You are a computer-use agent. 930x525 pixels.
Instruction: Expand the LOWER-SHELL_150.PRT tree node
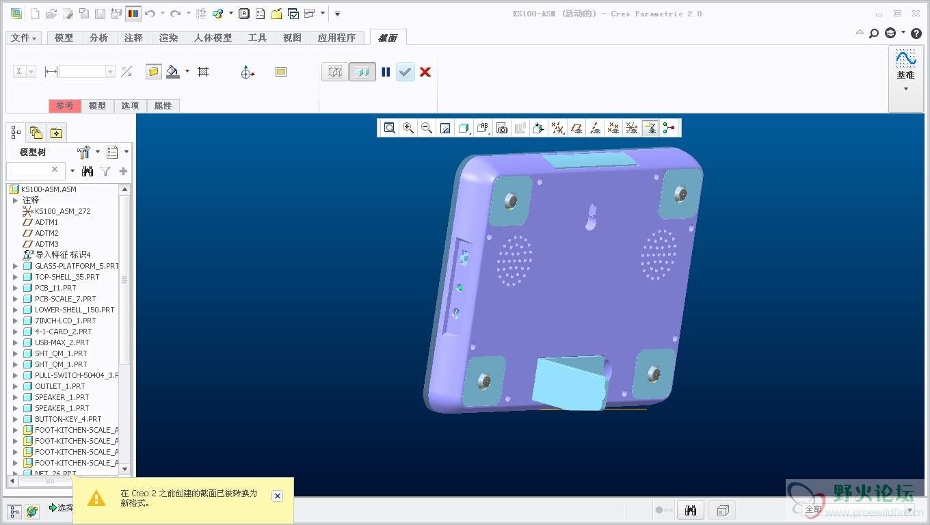click(16, 310)
